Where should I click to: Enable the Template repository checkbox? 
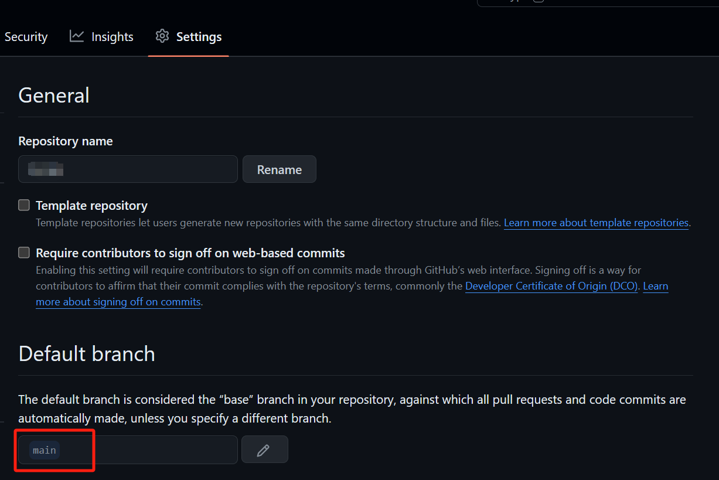pos(24,205)
